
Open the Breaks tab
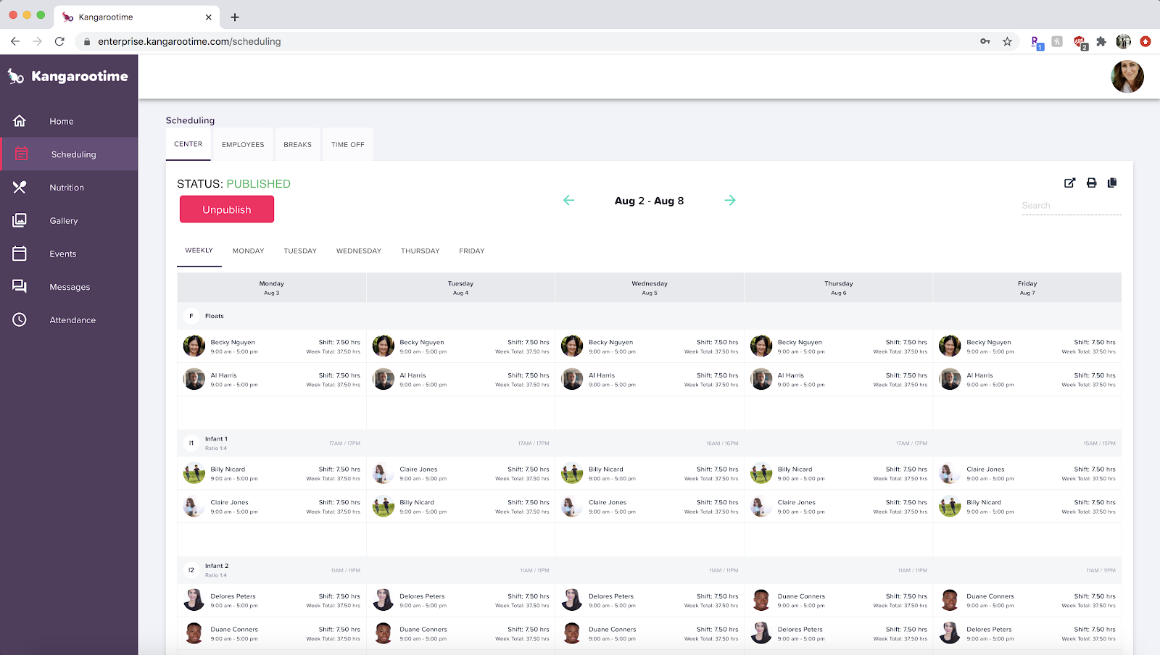coord(297,145)
